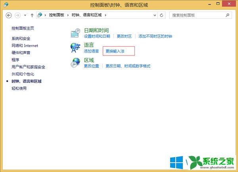Open 控制面板主页 in the sidebar

(23, 28)
